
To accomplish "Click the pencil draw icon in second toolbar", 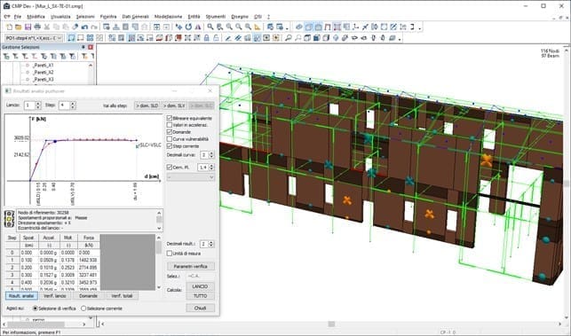I will (228, 38).
